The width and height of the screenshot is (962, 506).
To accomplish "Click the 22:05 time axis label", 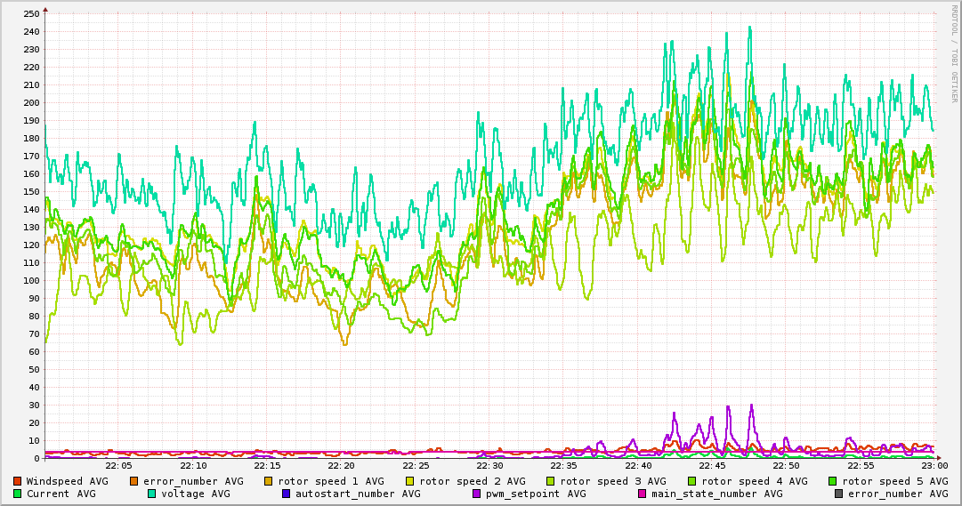I will coord(119,466).
